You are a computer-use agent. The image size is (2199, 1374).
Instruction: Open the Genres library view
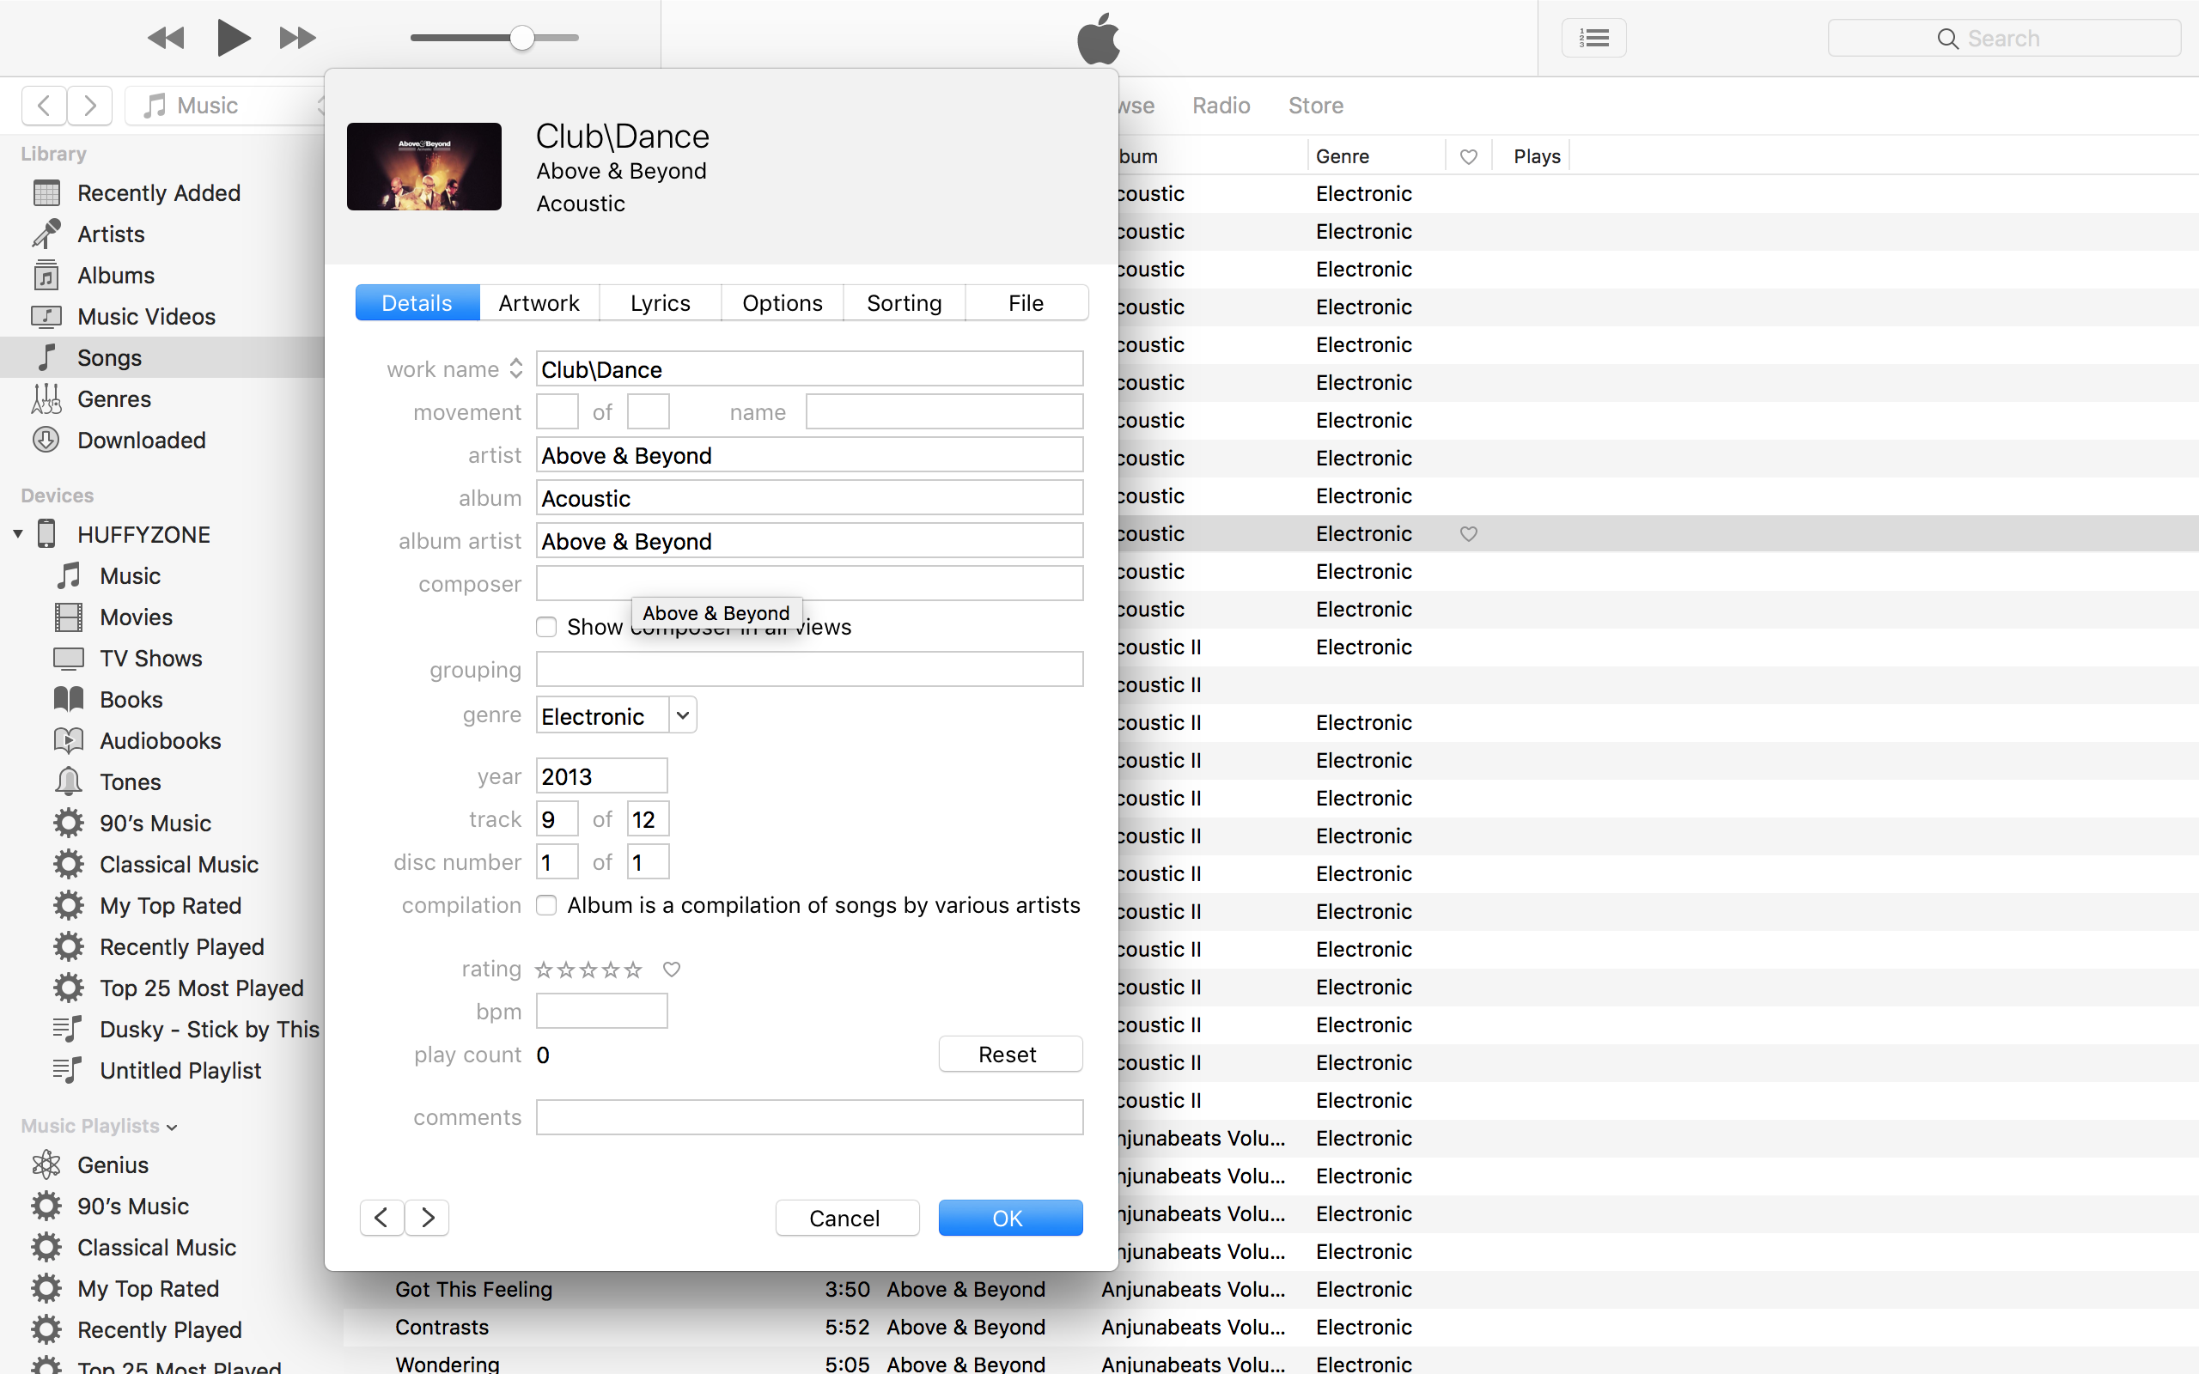(x=113, y=398)
